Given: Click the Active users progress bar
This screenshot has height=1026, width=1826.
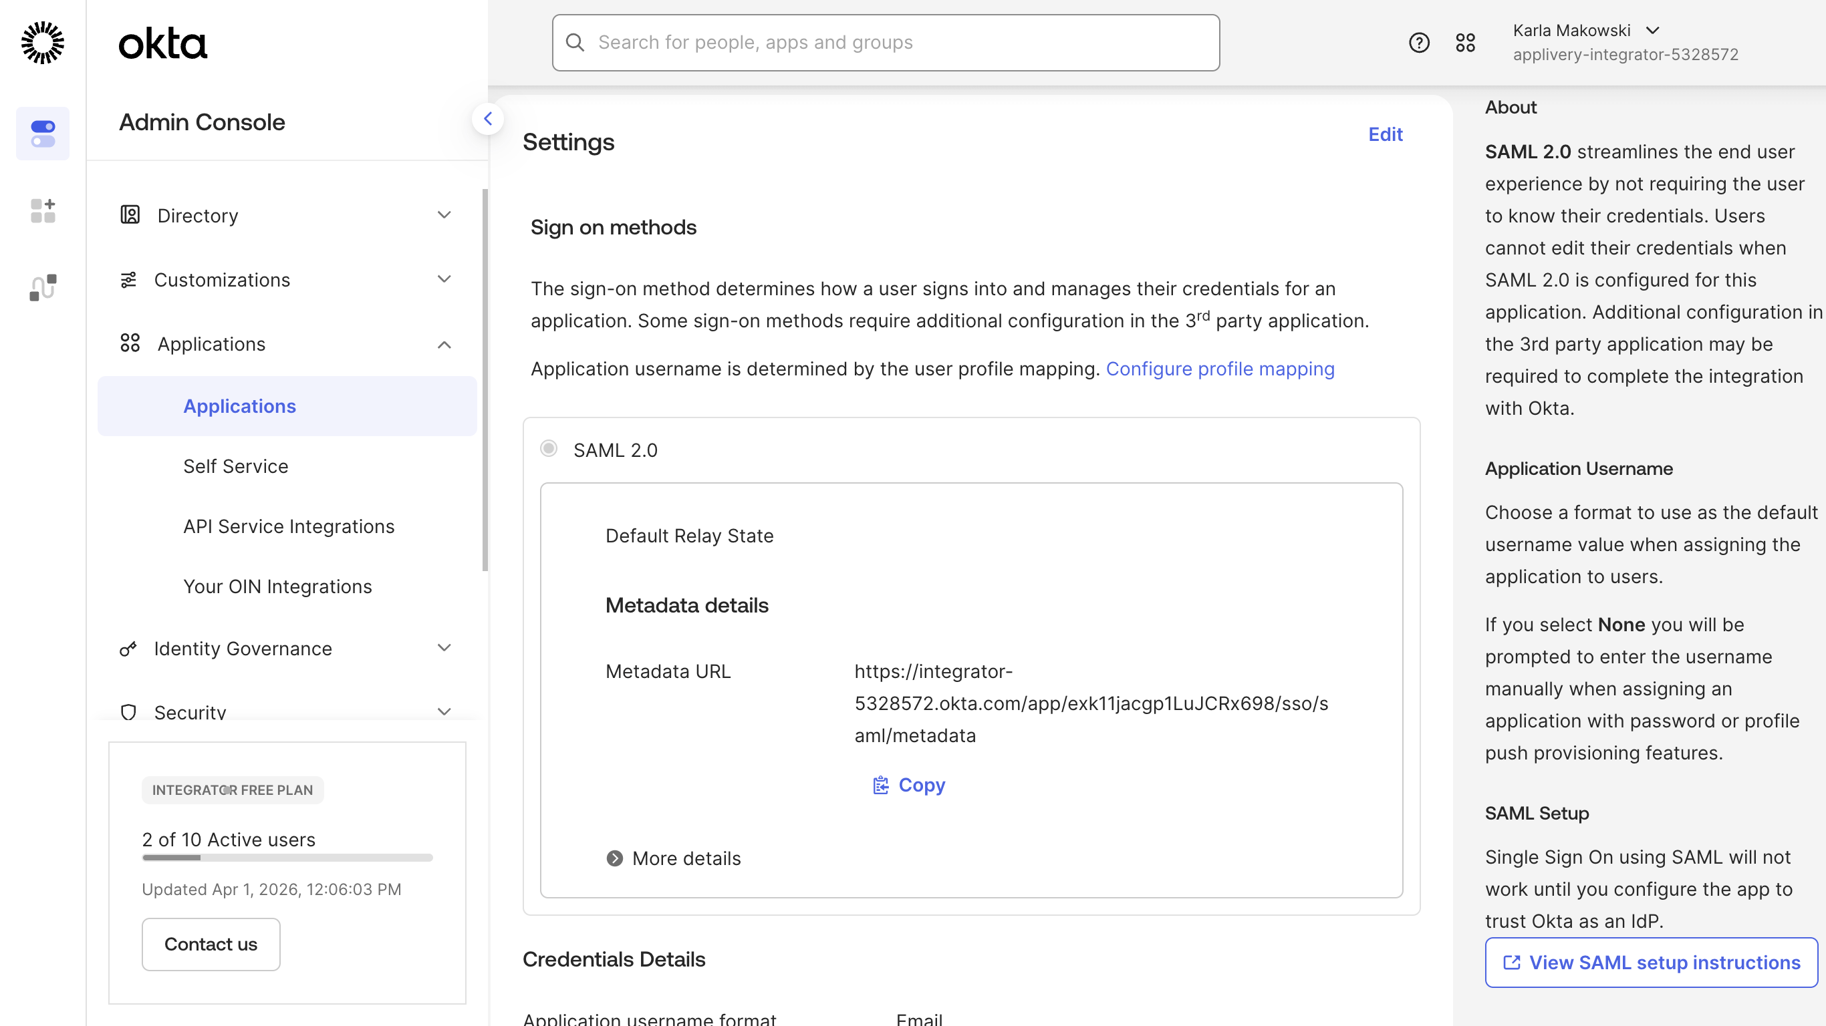Looking at the screenshot, I should coord(287,858).
